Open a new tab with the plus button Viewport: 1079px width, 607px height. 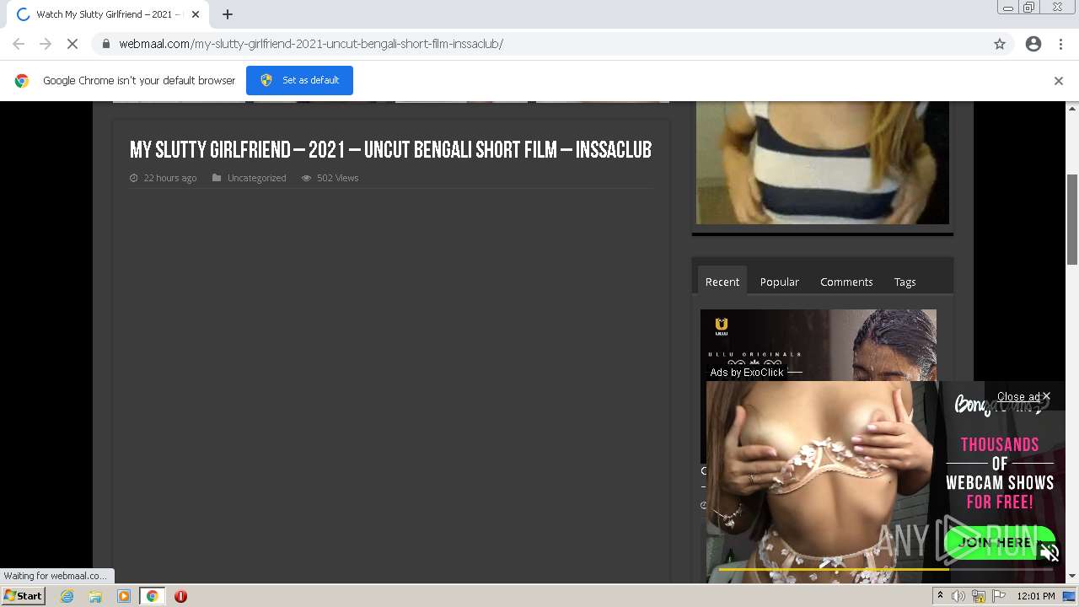click(x=227, y=14)
